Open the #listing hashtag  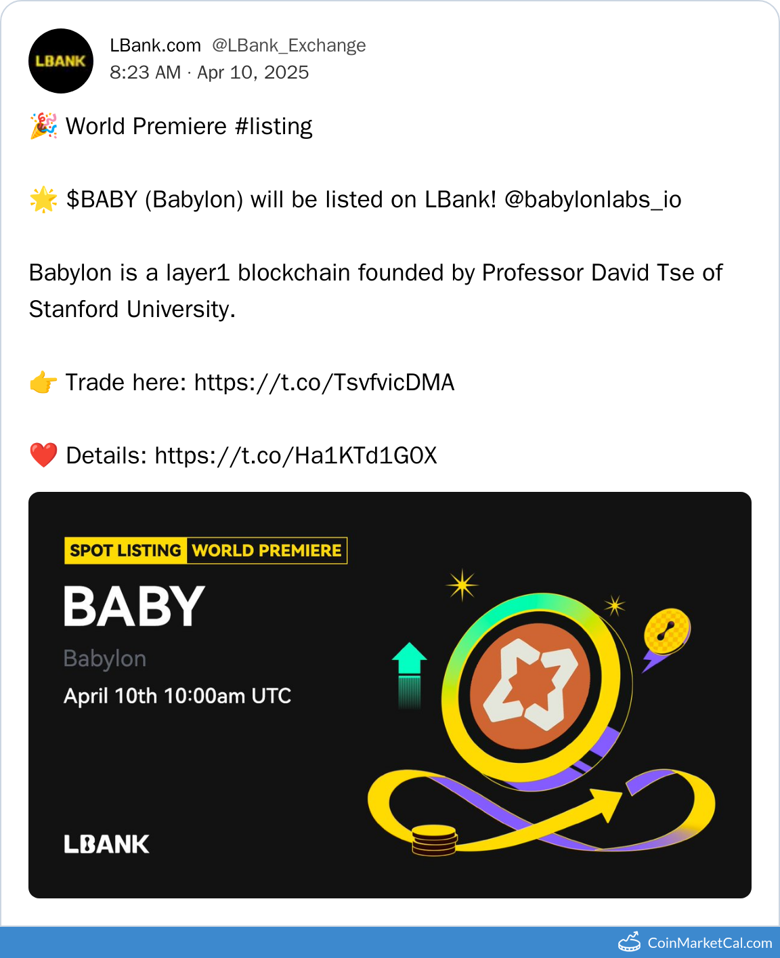coord(274,127)
